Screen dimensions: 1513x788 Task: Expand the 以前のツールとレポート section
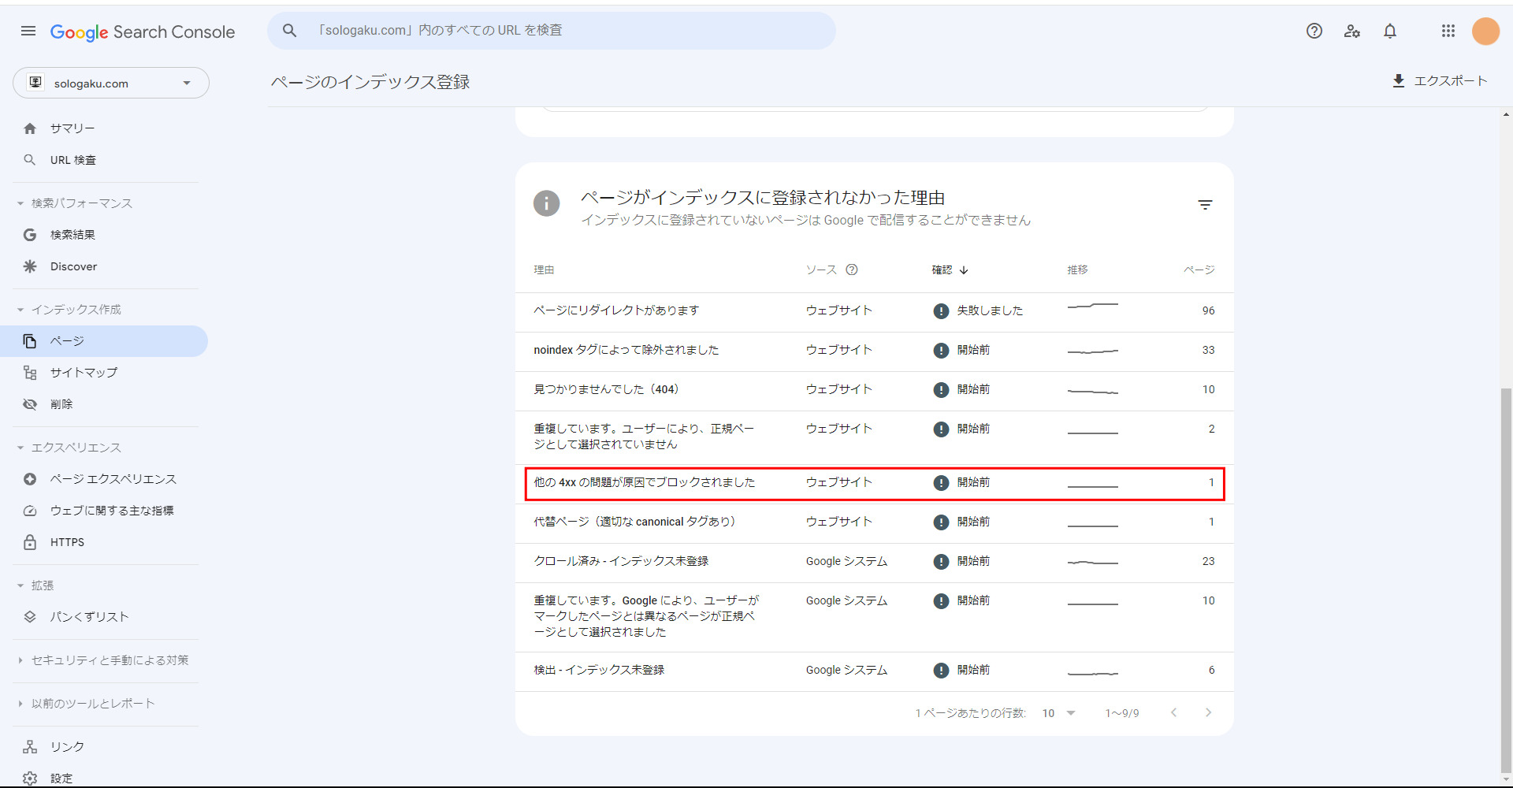tap(21, 704)
